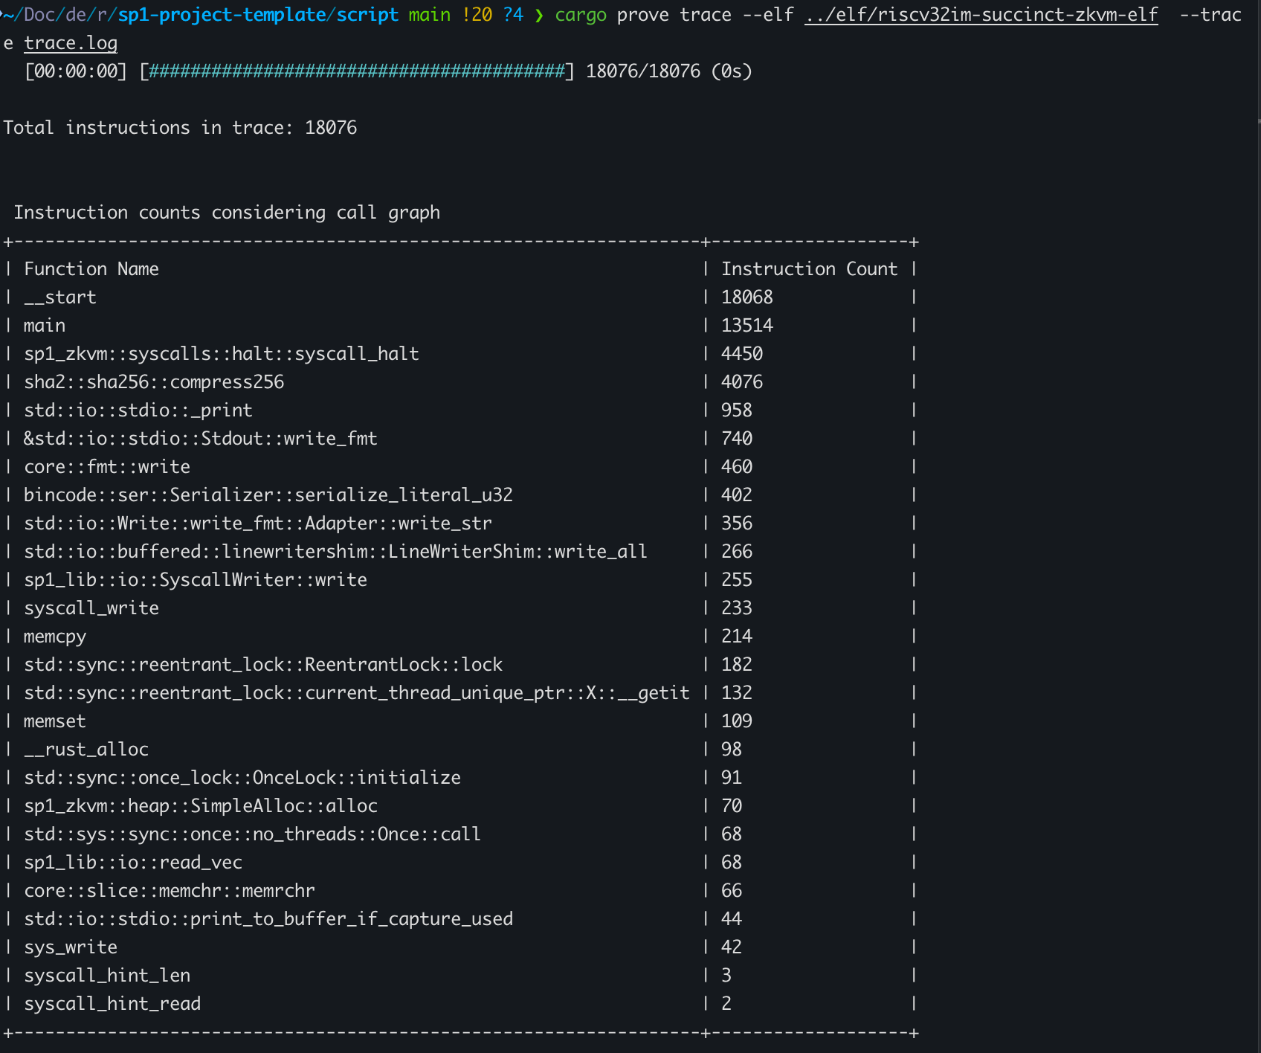
Task: Select print_to_buffer_if_capture_used function
Action: tap(268, 919)
